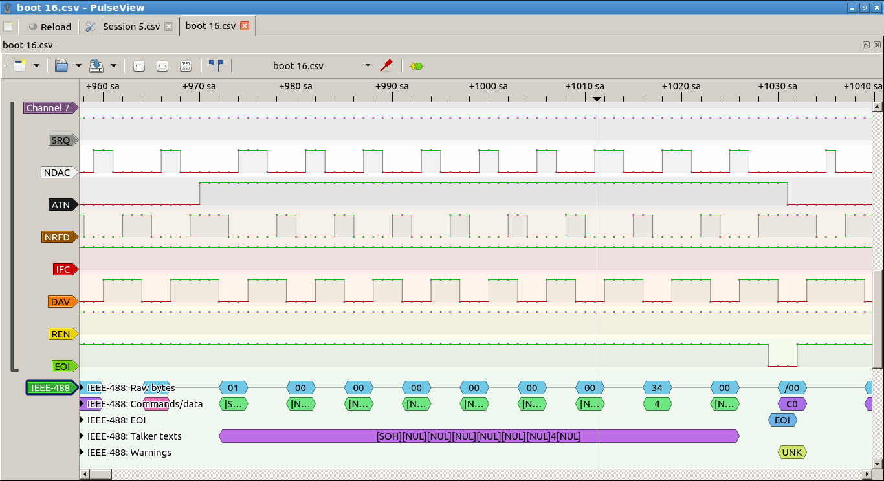884x481 pixels.
Task: Click the save capture icon
Action: coord(96,66)
